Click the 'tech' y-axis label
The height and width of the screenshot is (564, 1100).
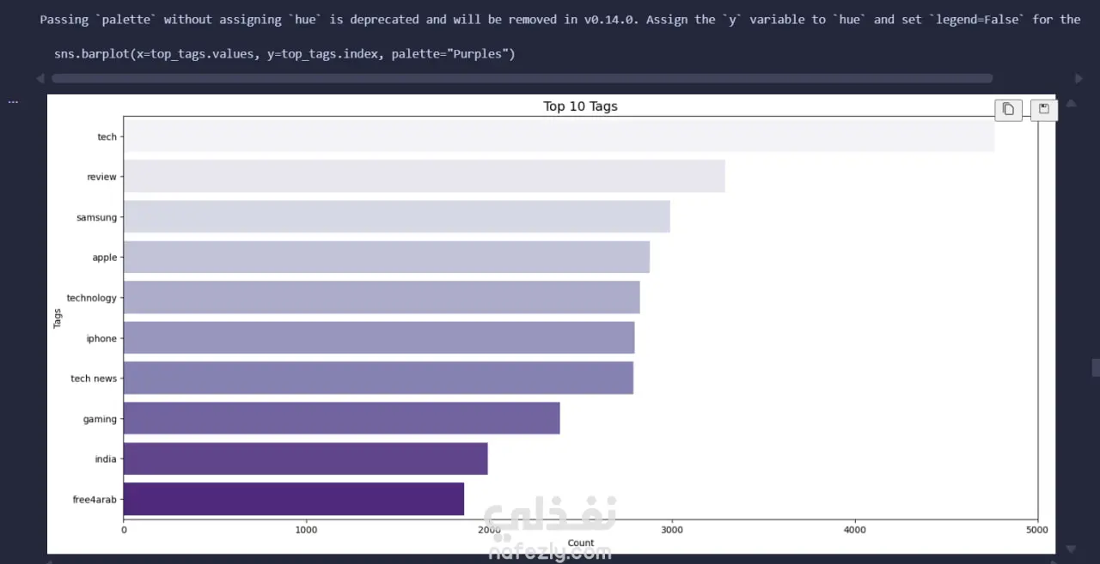[x=107, y=136]
